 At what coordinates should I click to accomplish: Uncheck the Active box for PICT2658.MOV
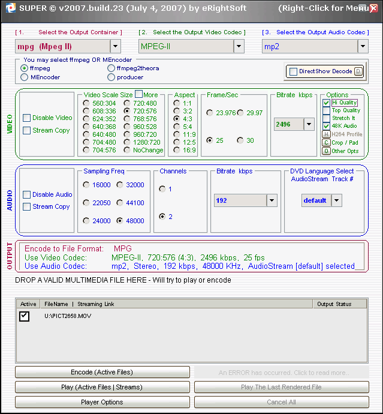25,316
